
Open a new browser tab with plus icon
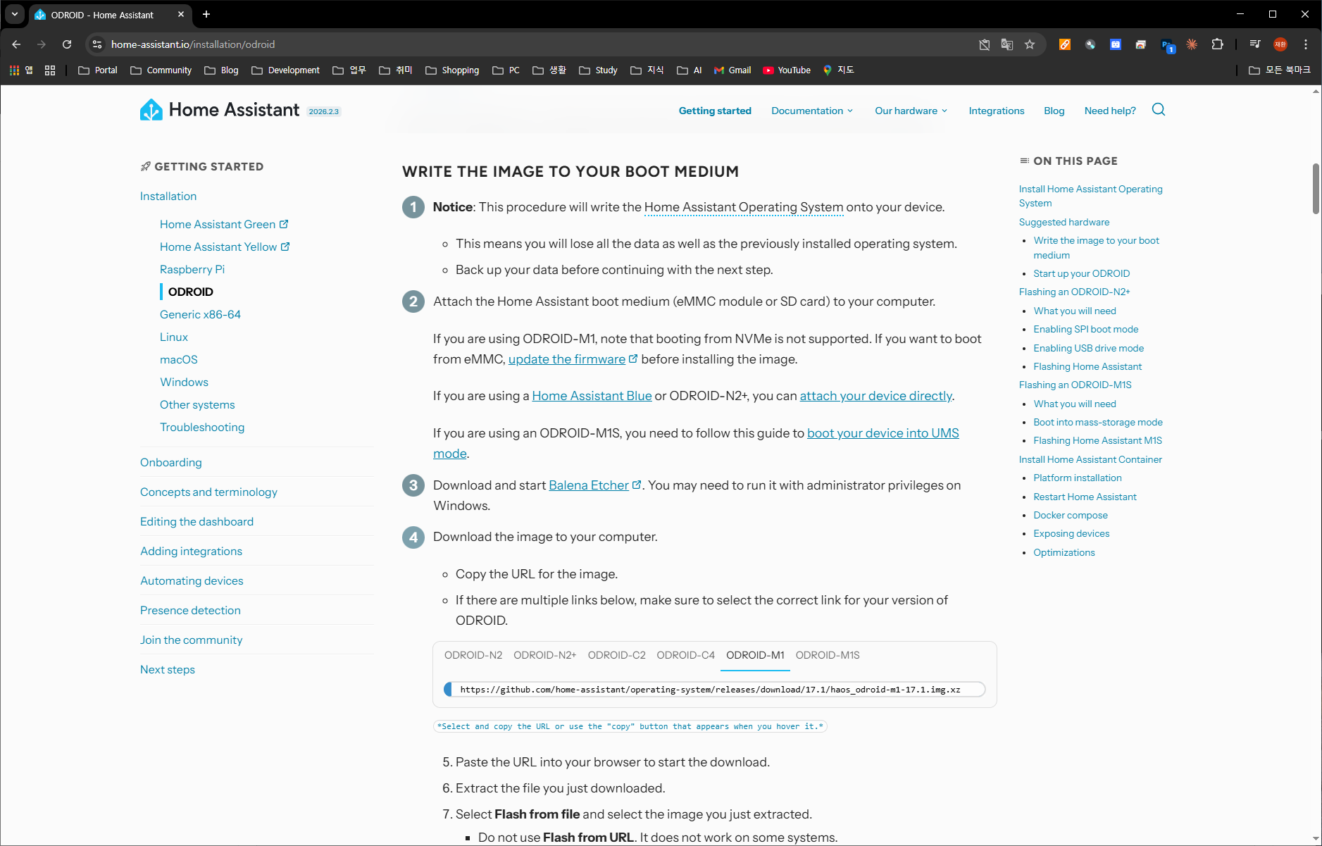pyautogui.click(x=206, y=14)
